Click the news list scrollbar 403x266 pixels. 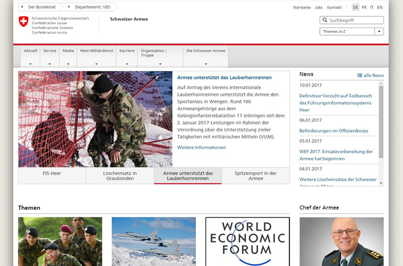tap(381, 122)
